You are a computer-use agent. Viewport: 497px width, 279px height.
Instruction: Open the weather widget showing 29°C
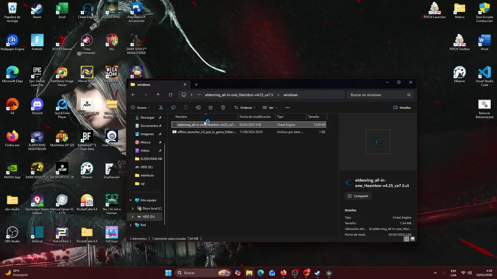tap(16, 273)
